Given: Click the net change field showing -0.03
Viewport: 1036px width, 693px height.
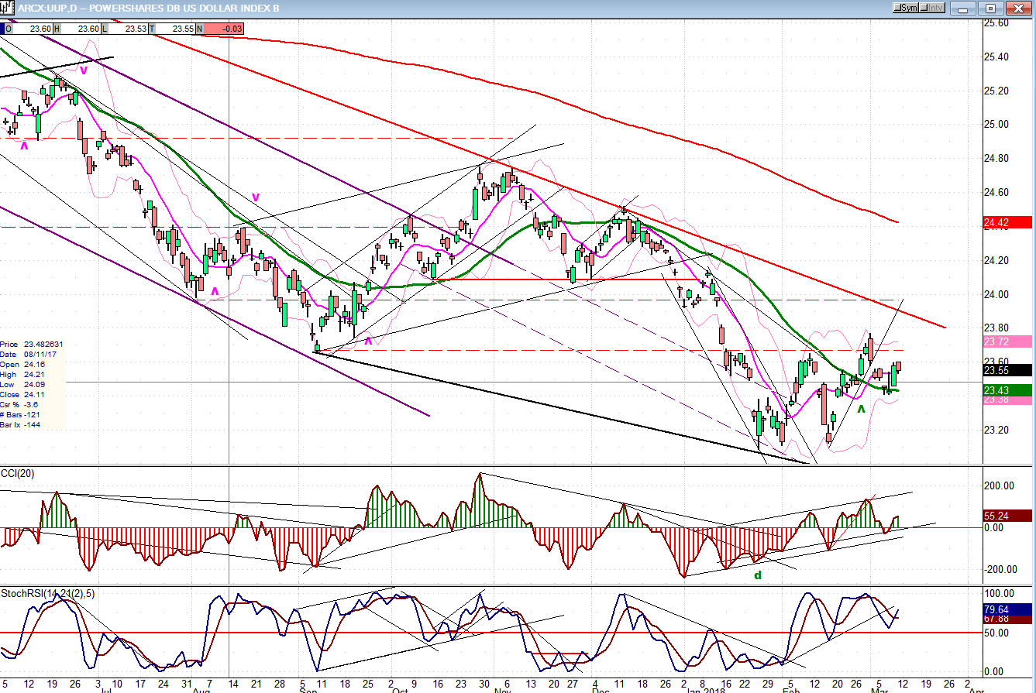Looking at the screenshot, I should tap(220, 28).
